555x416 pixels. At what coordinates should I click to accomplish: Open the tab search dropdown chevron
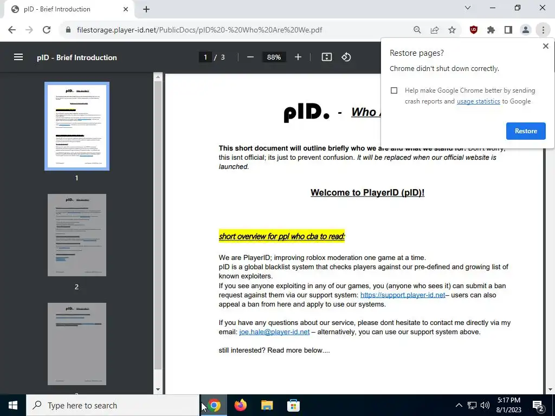(468, 8)
